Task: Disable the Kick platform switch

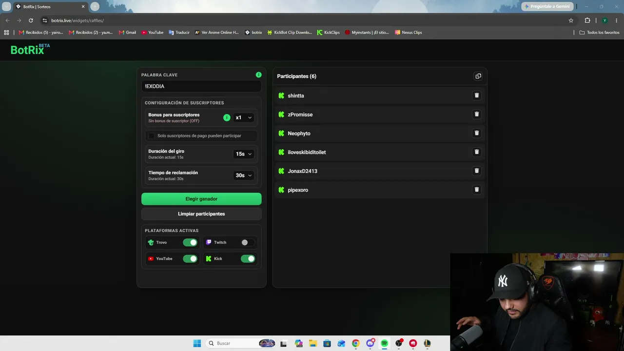Action: point(248,259)
